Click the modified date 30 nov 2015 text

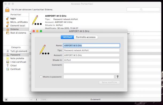click(x=68, y=28)
